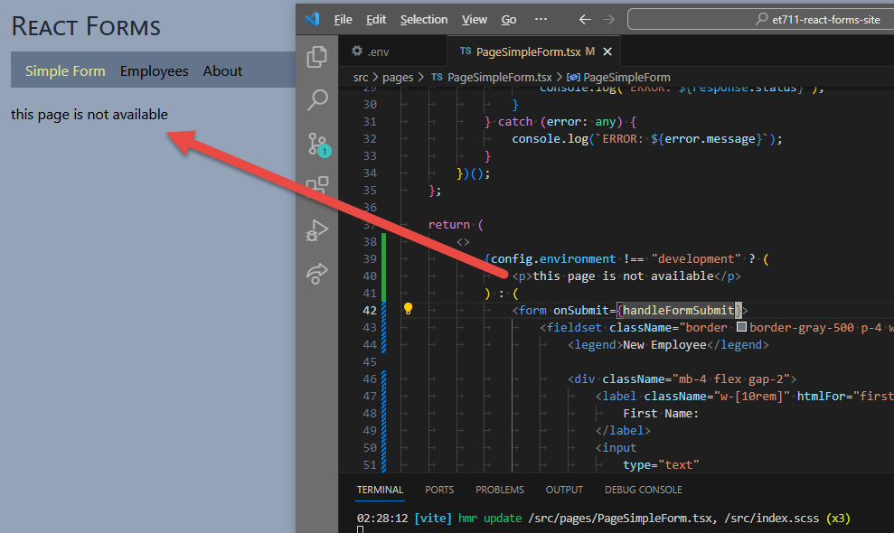Image resolution: width=894 pixels, height=533 pixels.
Task: Click the VS Code logo icon
Action: pos(312,19)
